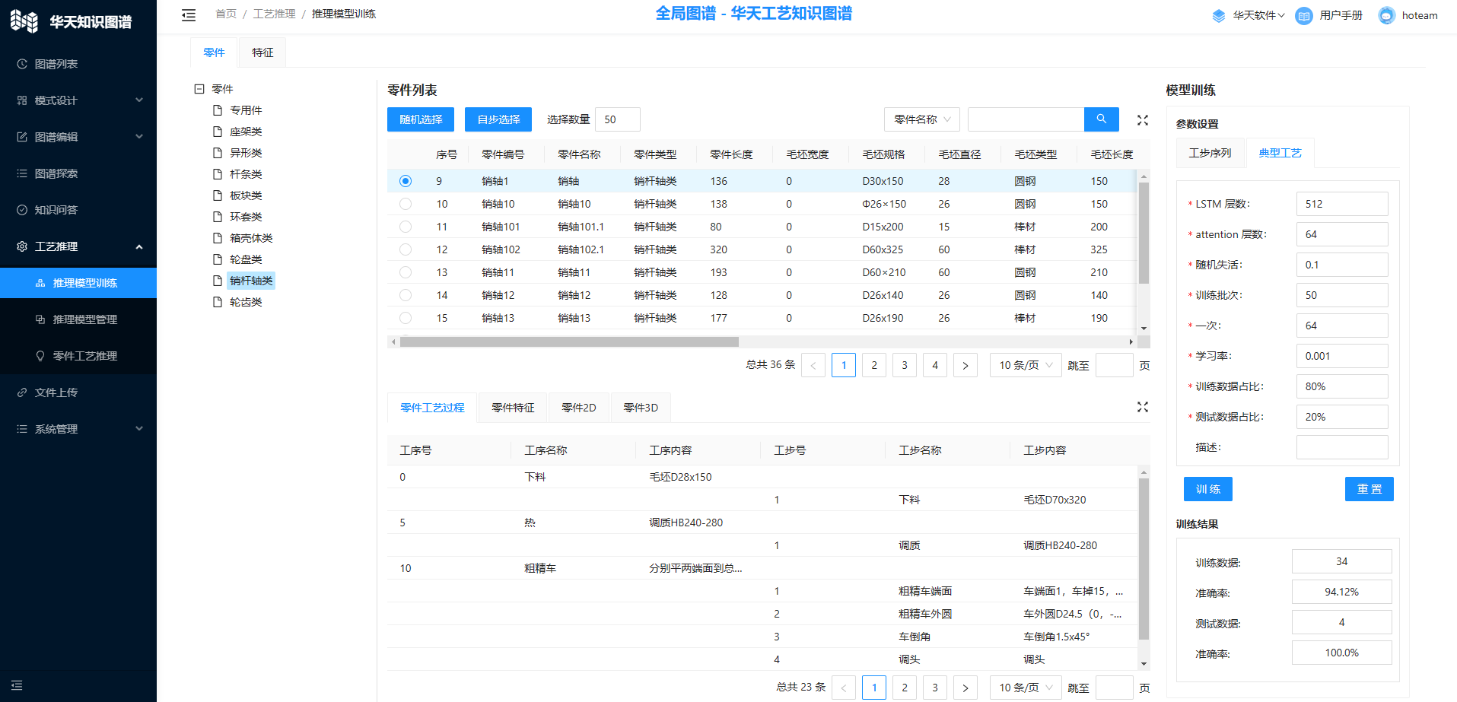Click the 学习率 learning rate input field
The image size is (1457, 702).
[1341, 356]
